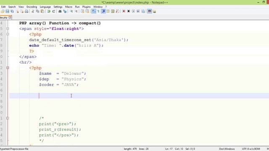Click the Open file toolbar icon
This screenshot has height=151, width=269.
click(x=3, y=11)
